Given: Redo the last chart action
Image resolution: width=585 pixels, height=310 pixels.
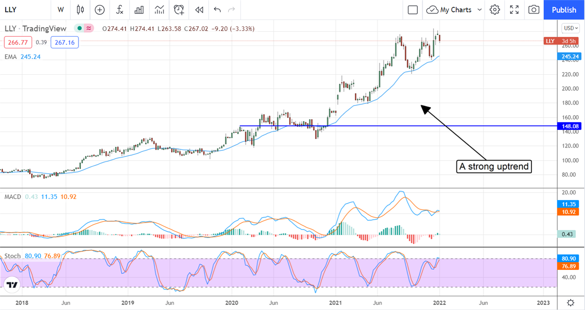Looking at the screenshot, I should click(232, 9).
